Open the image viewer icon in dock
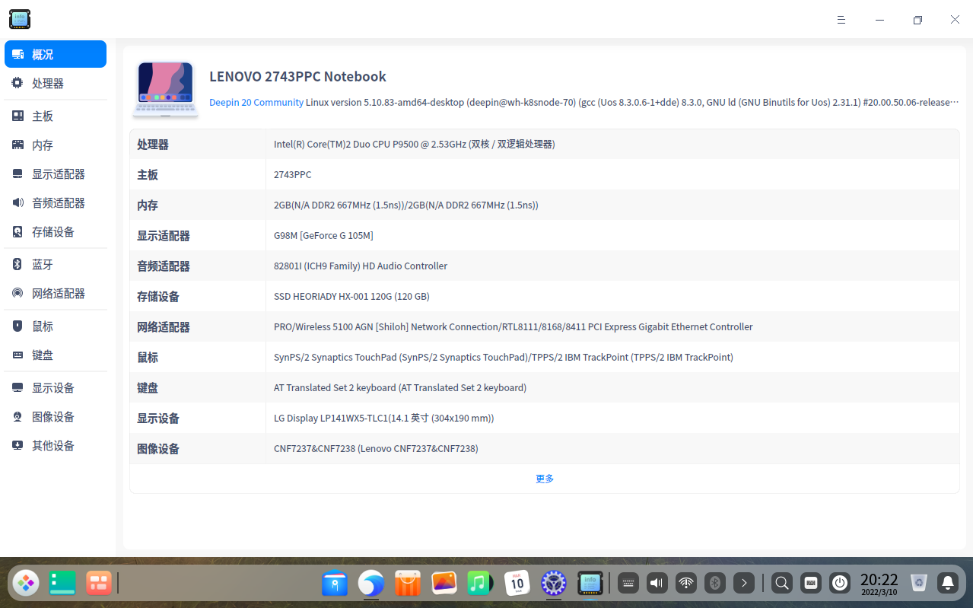The height and width of the screenshot is (608, 973). (x=444, y=584)
